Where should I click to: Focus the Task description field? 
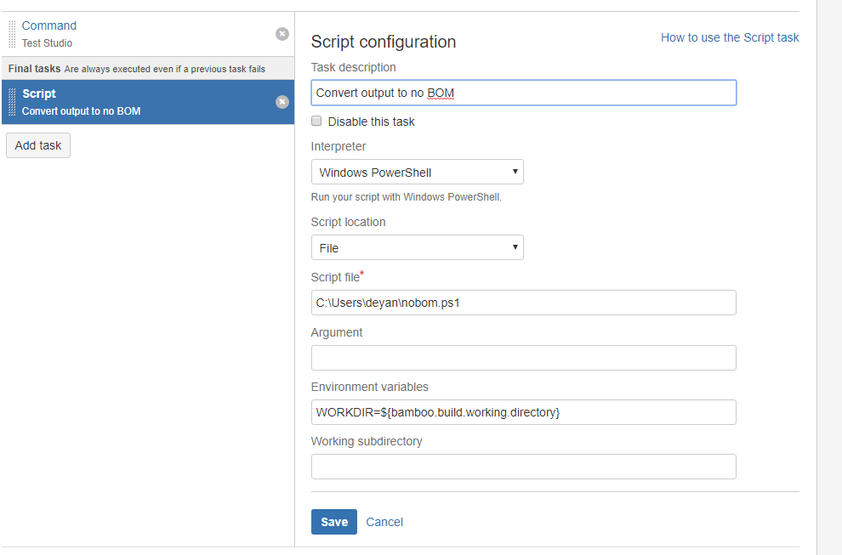pyautogui.click(x=524, y=93)
